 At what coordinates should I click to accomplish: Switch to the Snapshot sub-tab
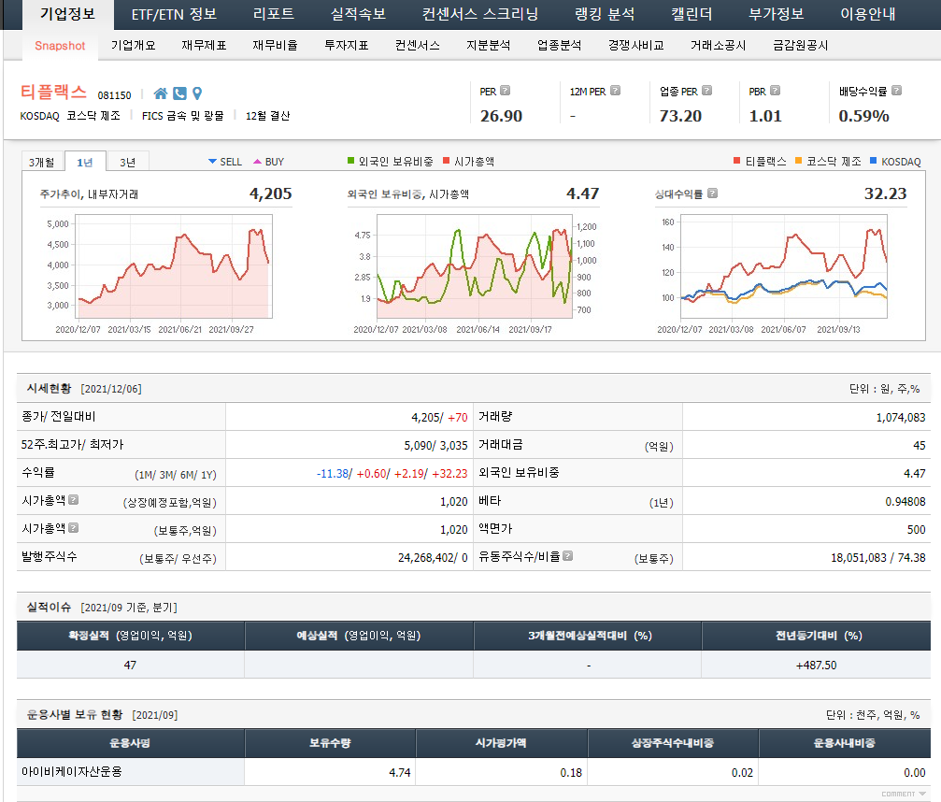60,46
